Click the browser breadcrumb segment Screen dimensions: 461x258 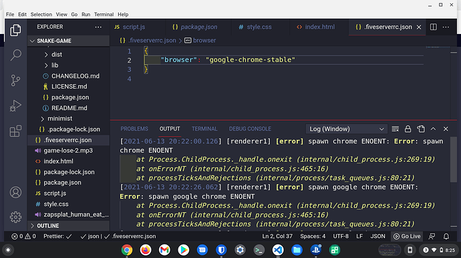click(x=200, y=41)
